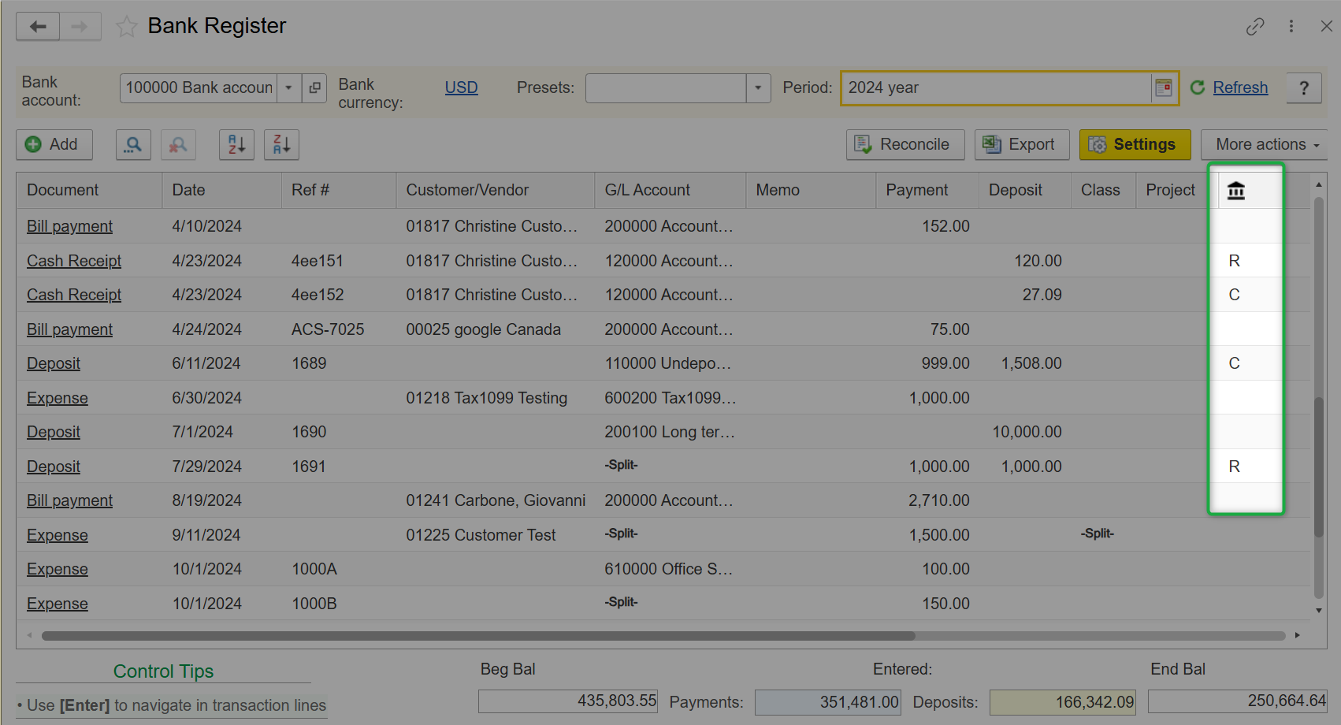Click the Customer/Vendor column header

tap(496, 191)
